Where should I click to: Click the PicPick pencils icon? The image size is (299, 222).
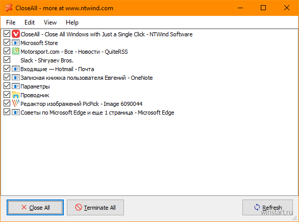[16, 103]
